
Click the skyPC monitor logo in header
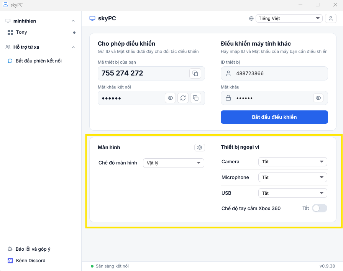tap(92, 19)
